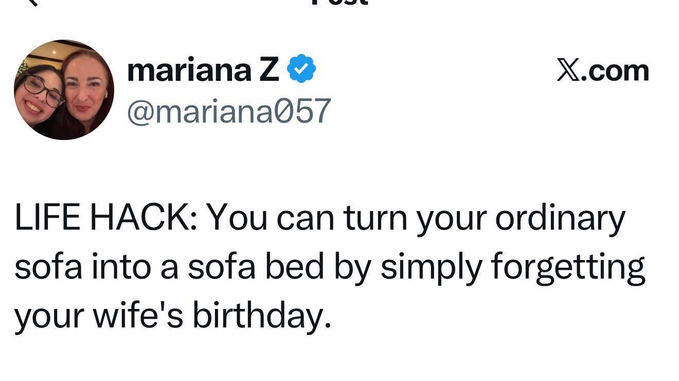
Task: Click the word "turn" in the first line
Action: (x=376, y=218)
